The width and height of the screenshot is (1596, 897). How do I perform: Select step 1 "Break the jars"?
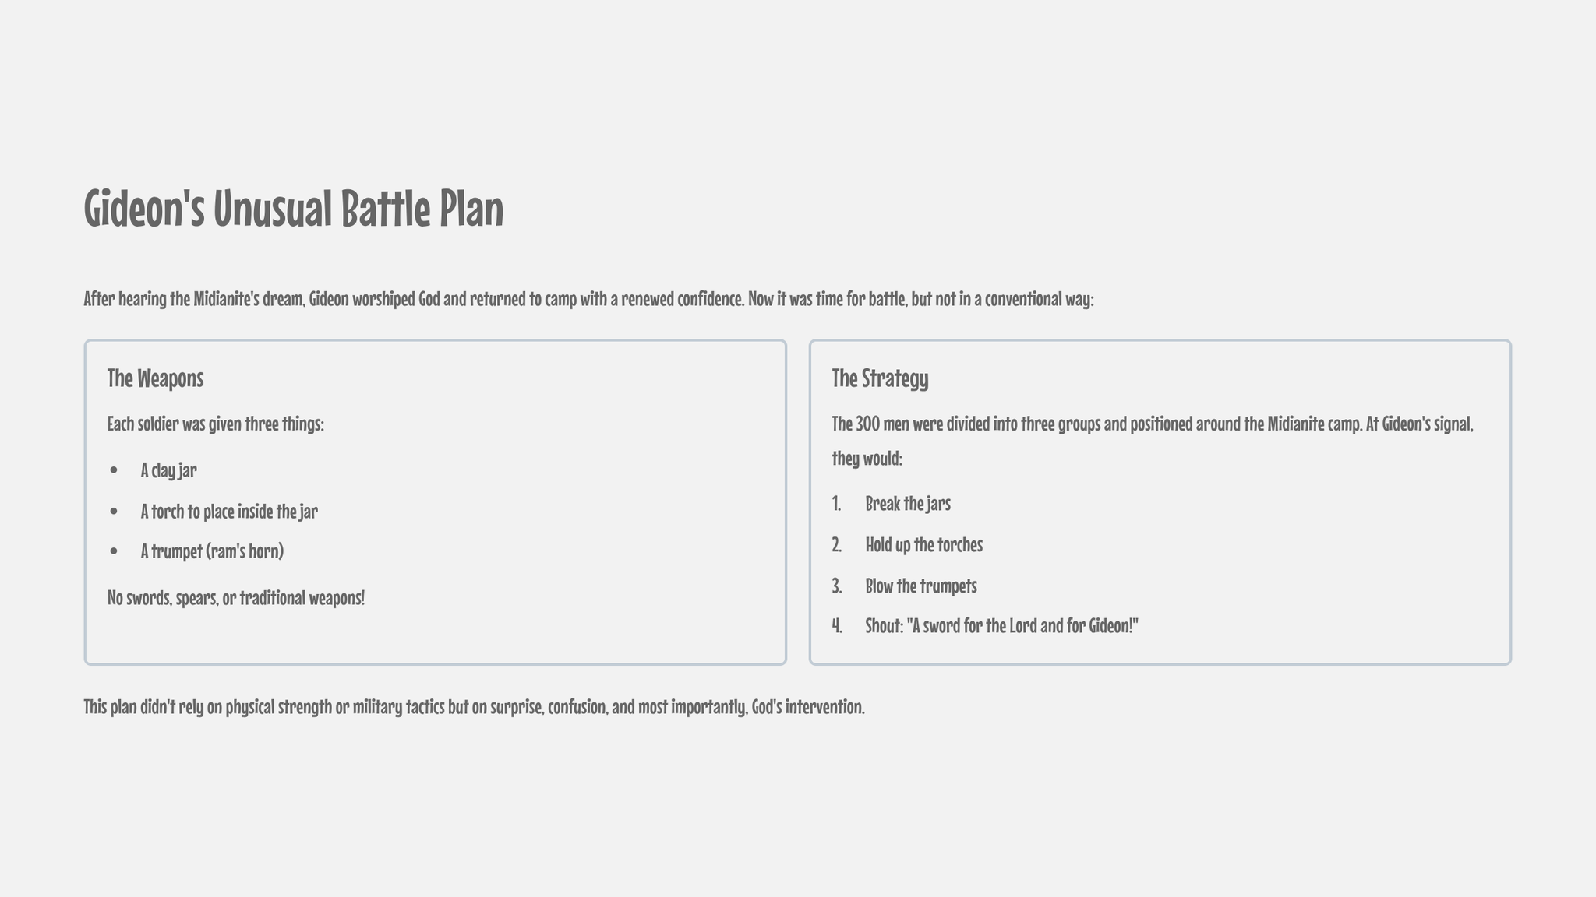coord(908,504)
